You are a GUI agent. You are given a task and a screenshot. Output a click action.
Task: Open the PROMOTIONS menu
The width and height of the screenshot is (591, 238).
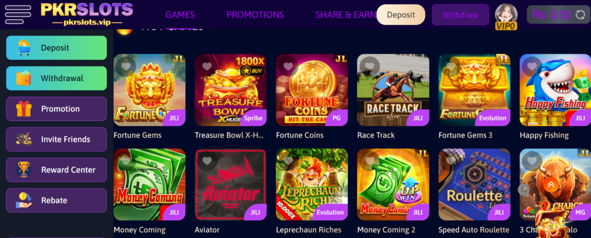coord(255,15)
